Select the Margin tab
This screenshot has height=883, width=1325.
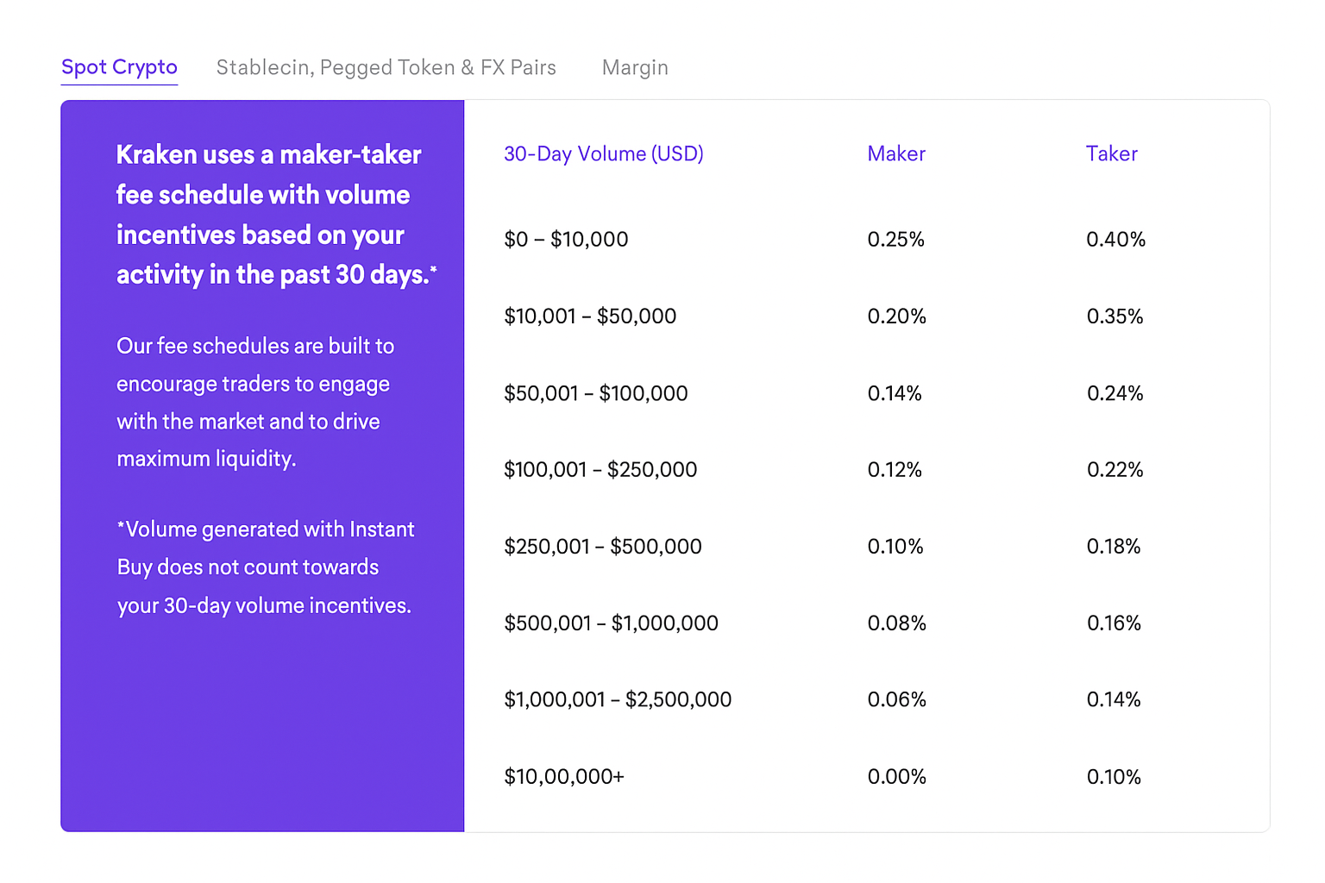[x=635, y=67]
